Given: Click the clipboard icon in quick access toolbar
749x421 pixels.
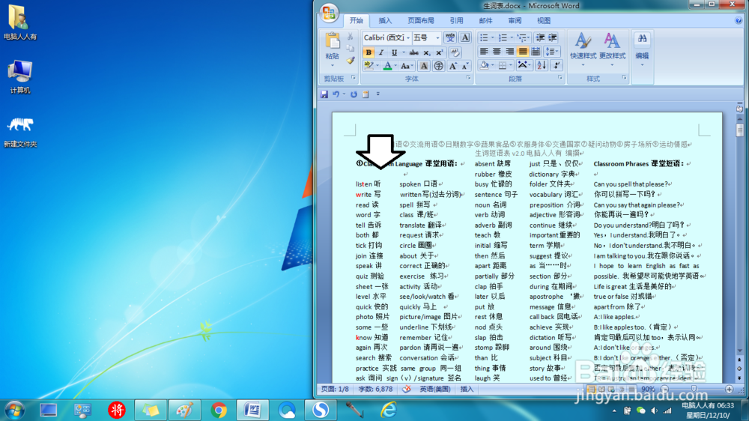Looking at the screenshot, I should pyautogui.click(x=366, y=94).
